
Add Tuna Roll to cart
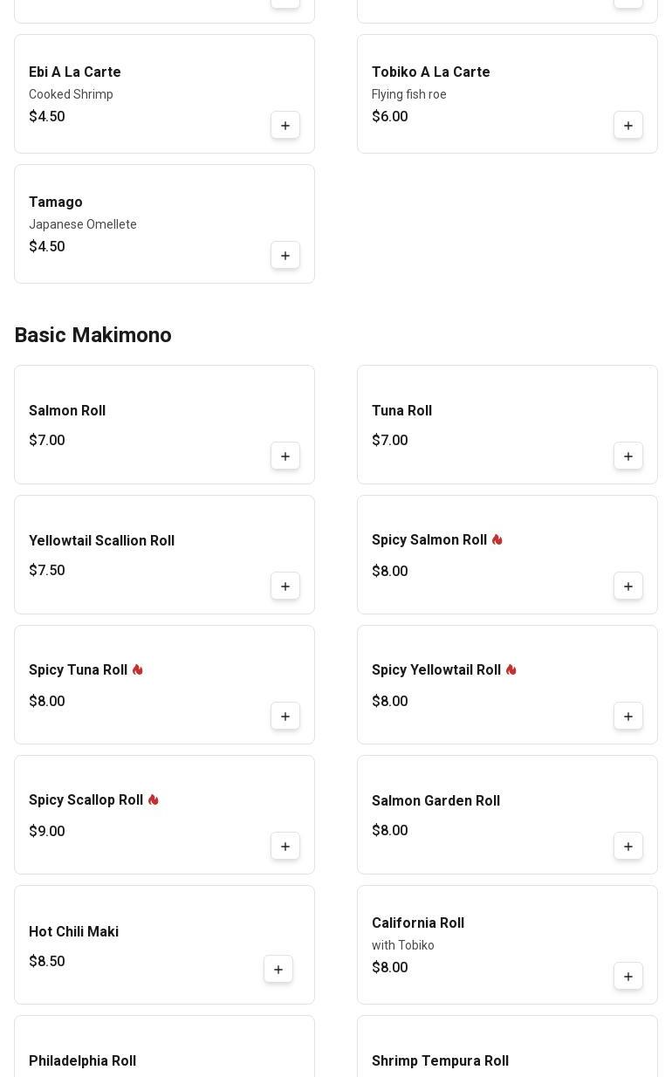coord(628,456)
